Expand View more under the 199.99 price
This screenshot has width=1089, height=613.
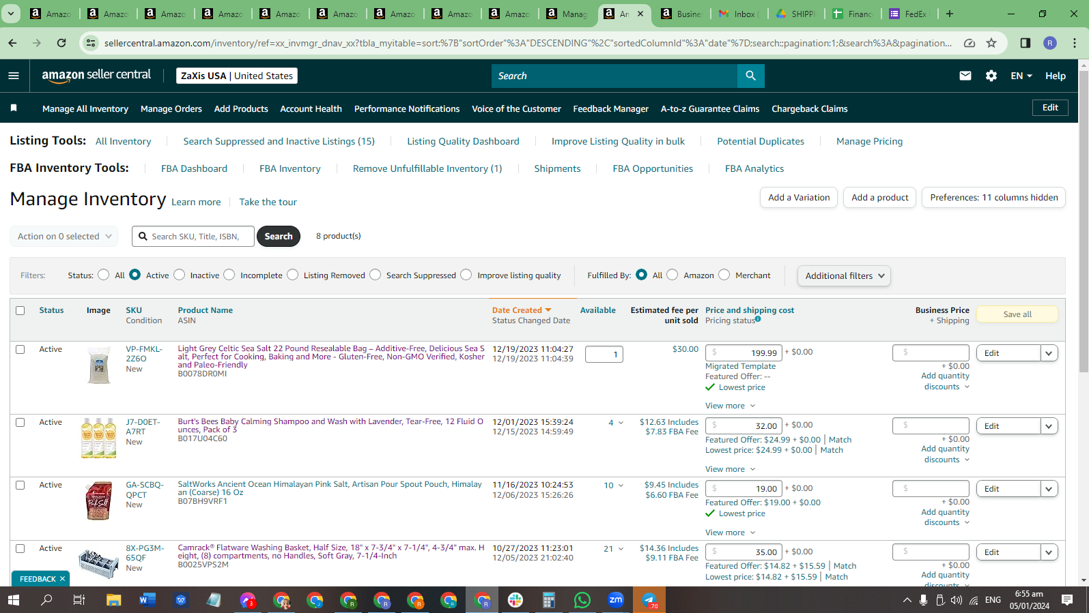coord(730,406)
